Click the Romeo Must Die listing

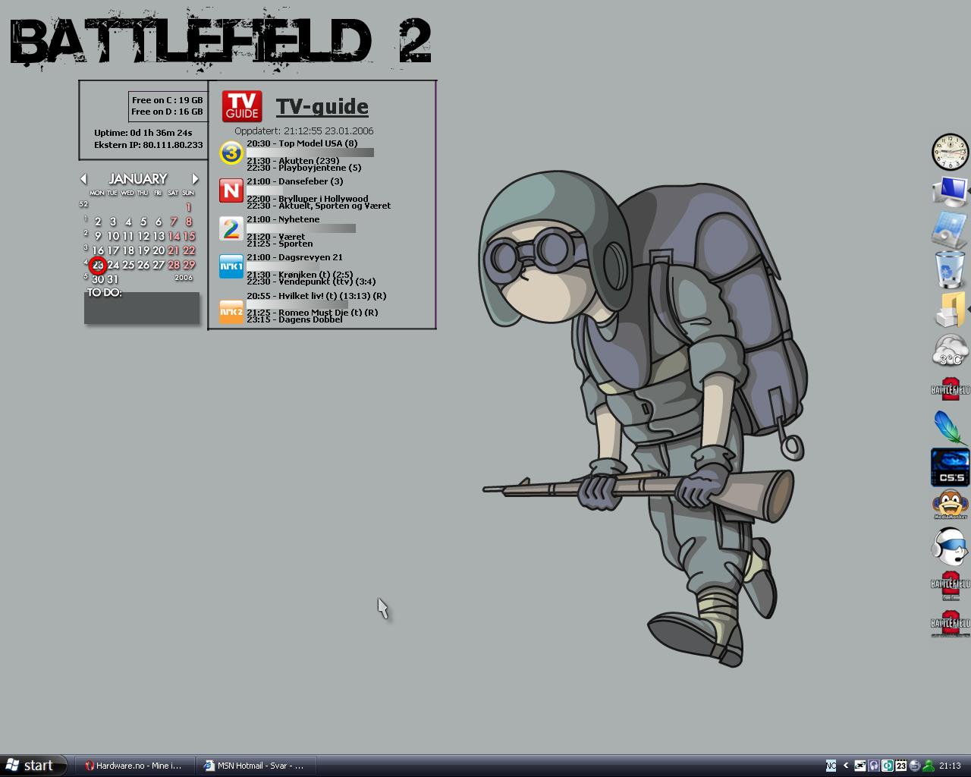[313, 313]
